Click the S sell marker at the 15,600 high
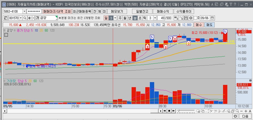 pos(225,31)
